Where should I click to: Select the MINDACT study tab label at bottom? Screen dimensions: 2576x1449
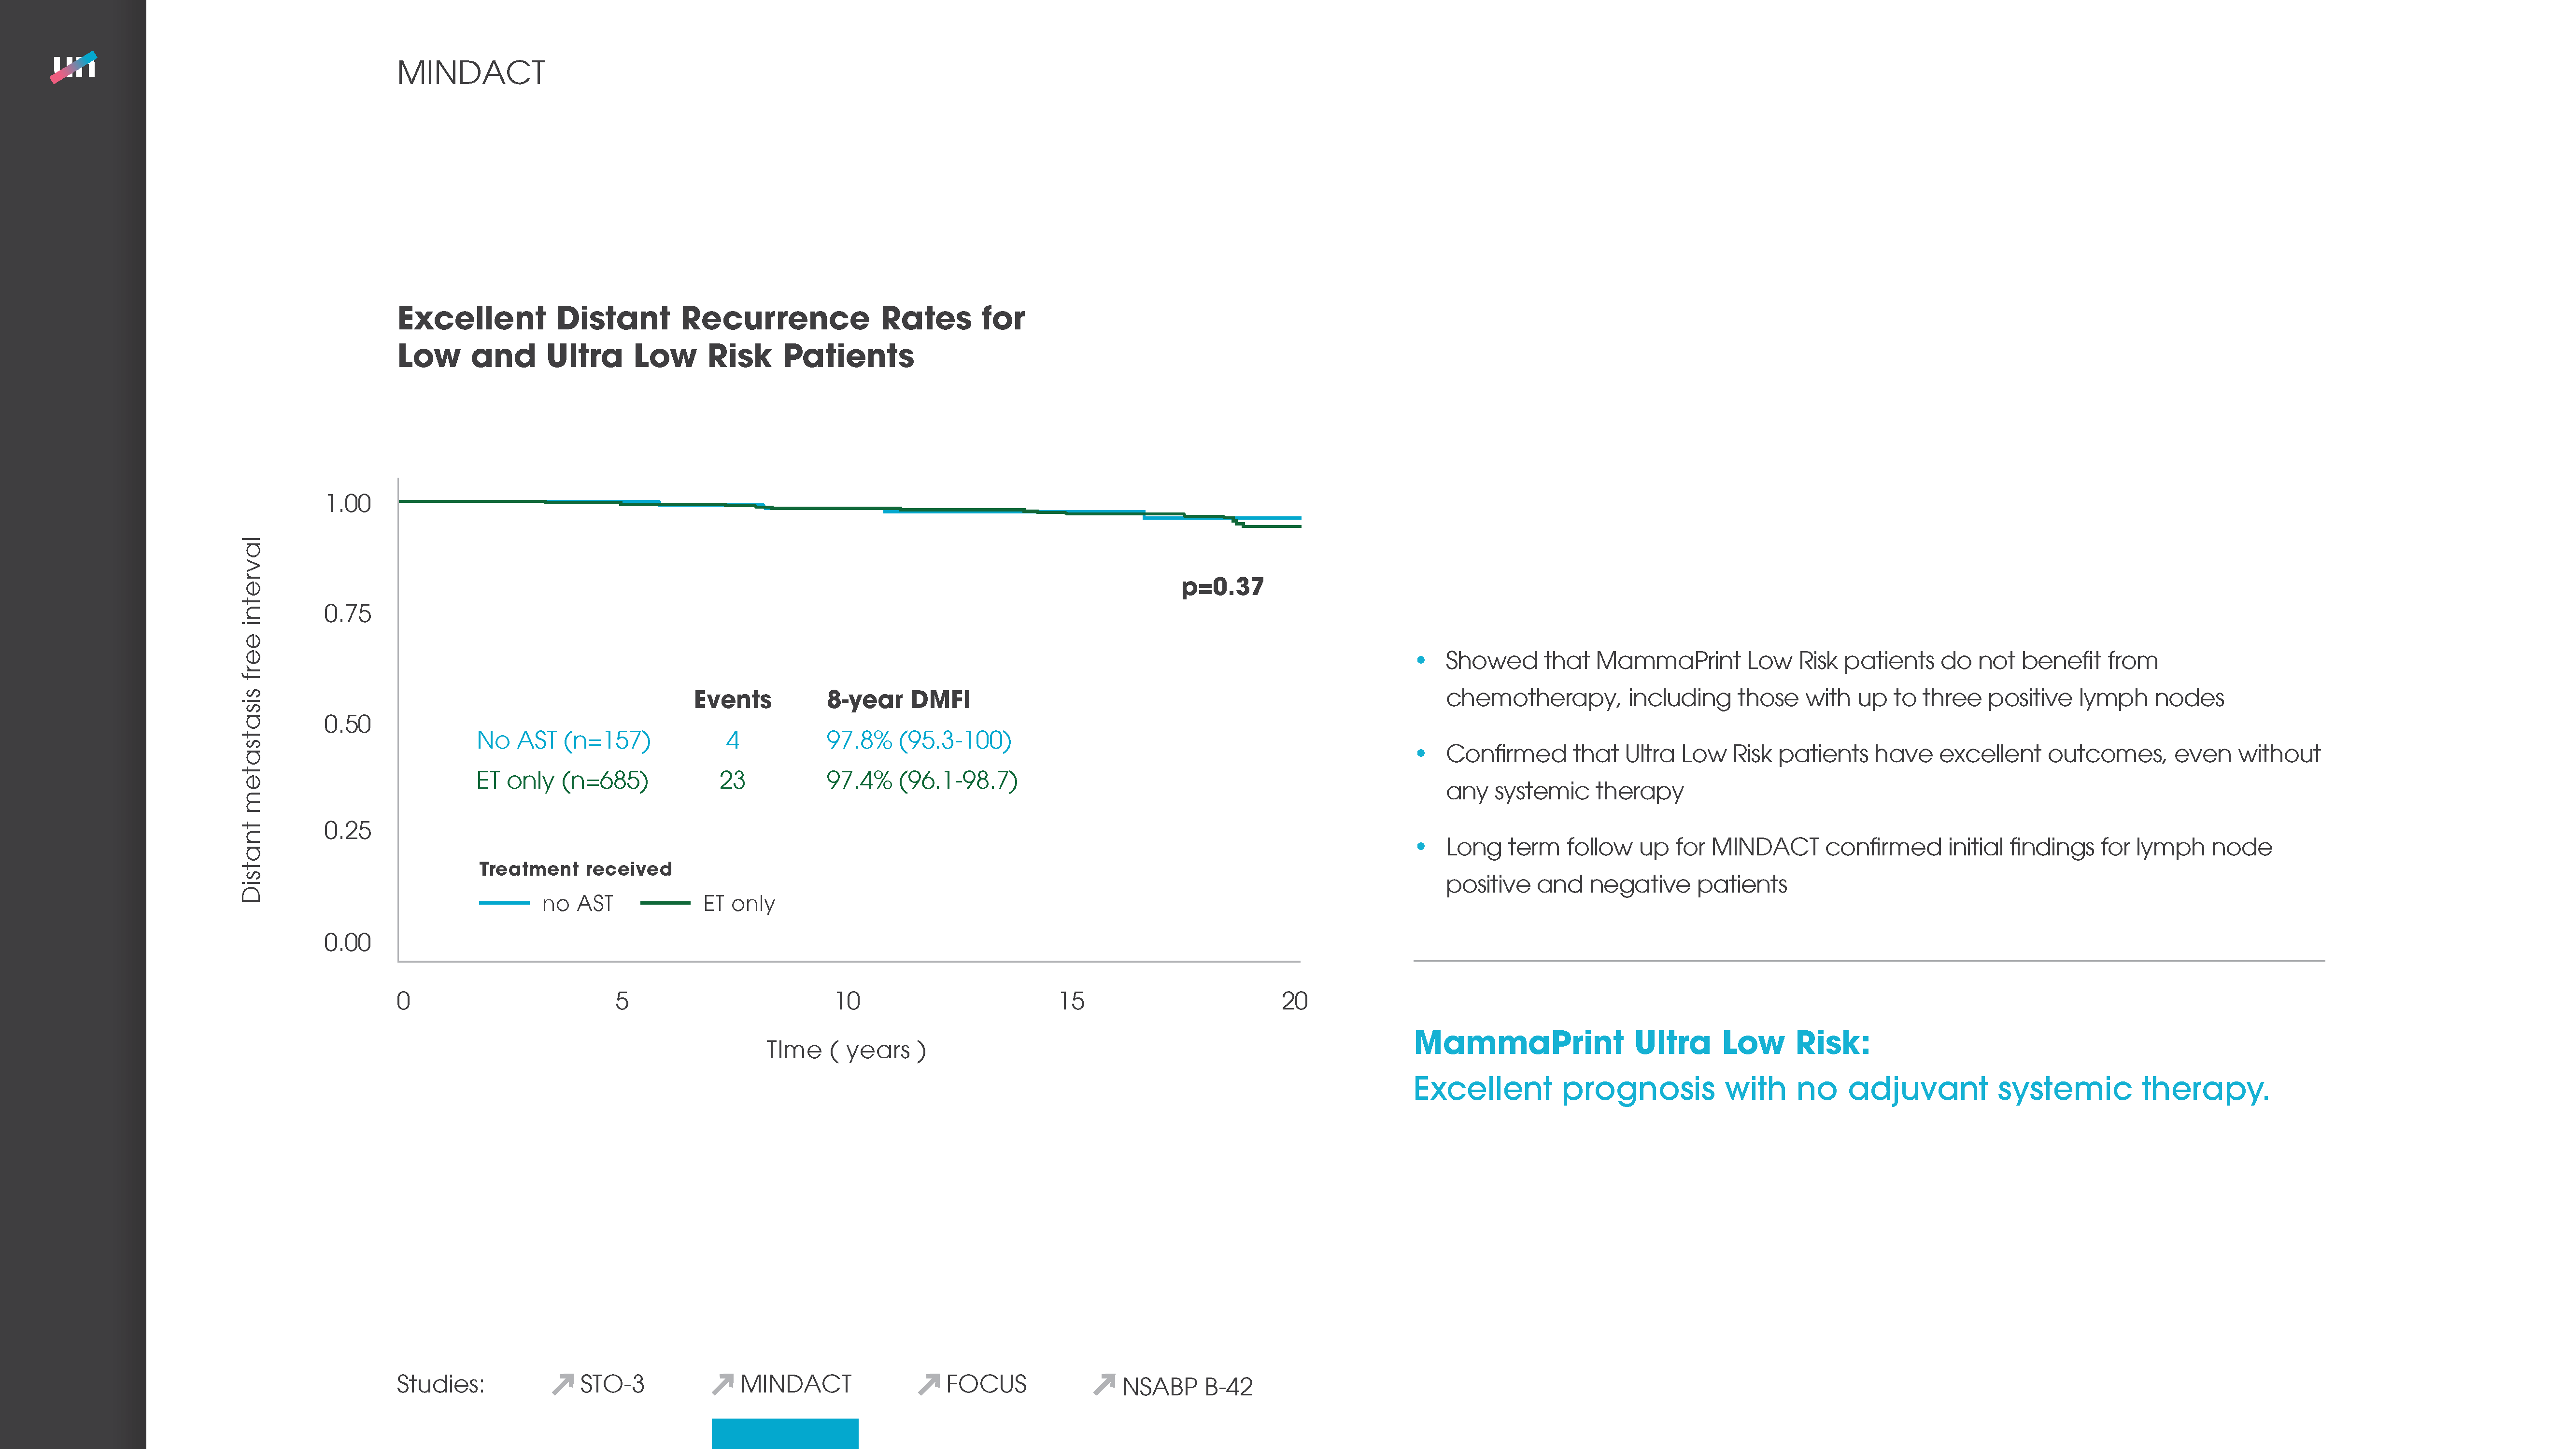point(796,1384)
